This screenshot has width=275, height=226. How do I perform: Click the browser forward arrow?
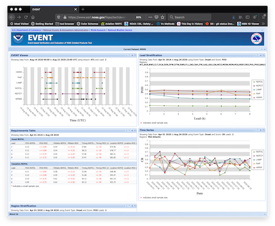[x=19, y=17]
